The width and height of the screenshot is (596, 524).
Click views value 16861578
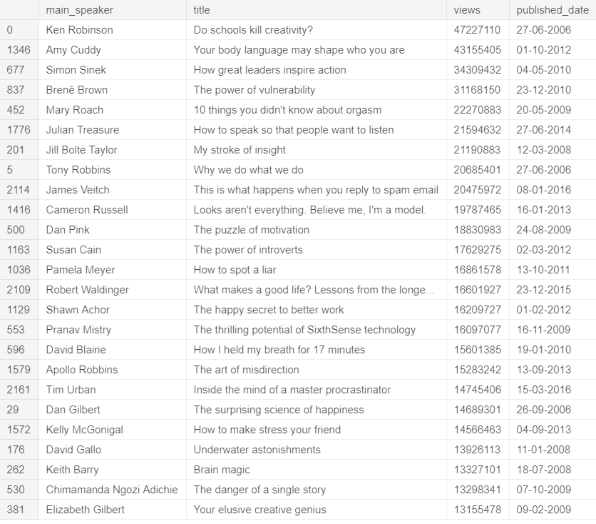click(x=477, y=270)
